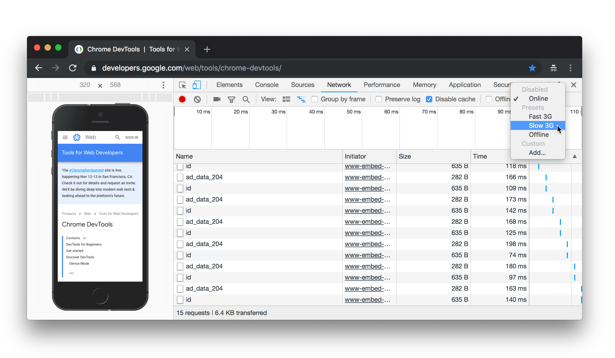Switch to the Console tab
Image resolution: width=615 pixels, height=358 pixels.
tap(266, 85)
